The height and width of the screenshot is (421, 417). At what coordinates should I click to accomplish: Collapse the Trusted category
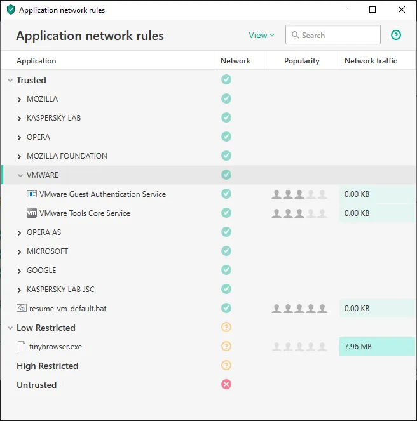(10, 81)
